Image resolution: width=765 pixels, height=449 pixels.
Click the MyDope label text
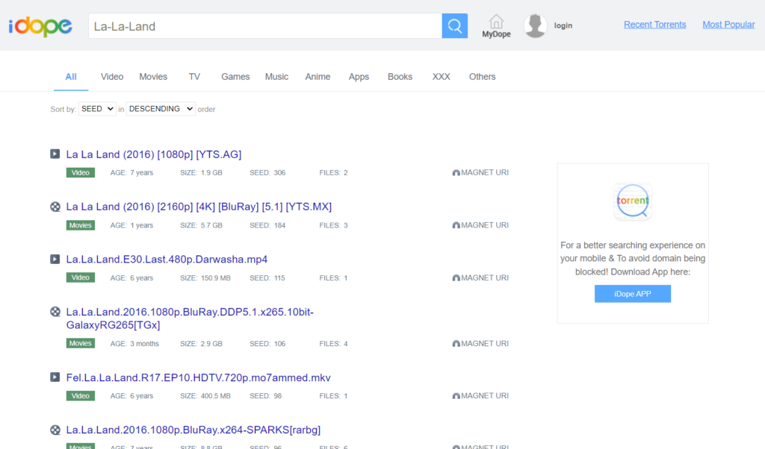point(496,34)
